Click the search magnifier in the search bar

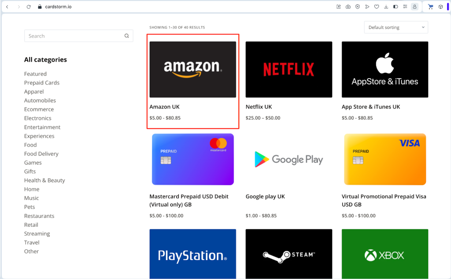(x=127, y=36)
